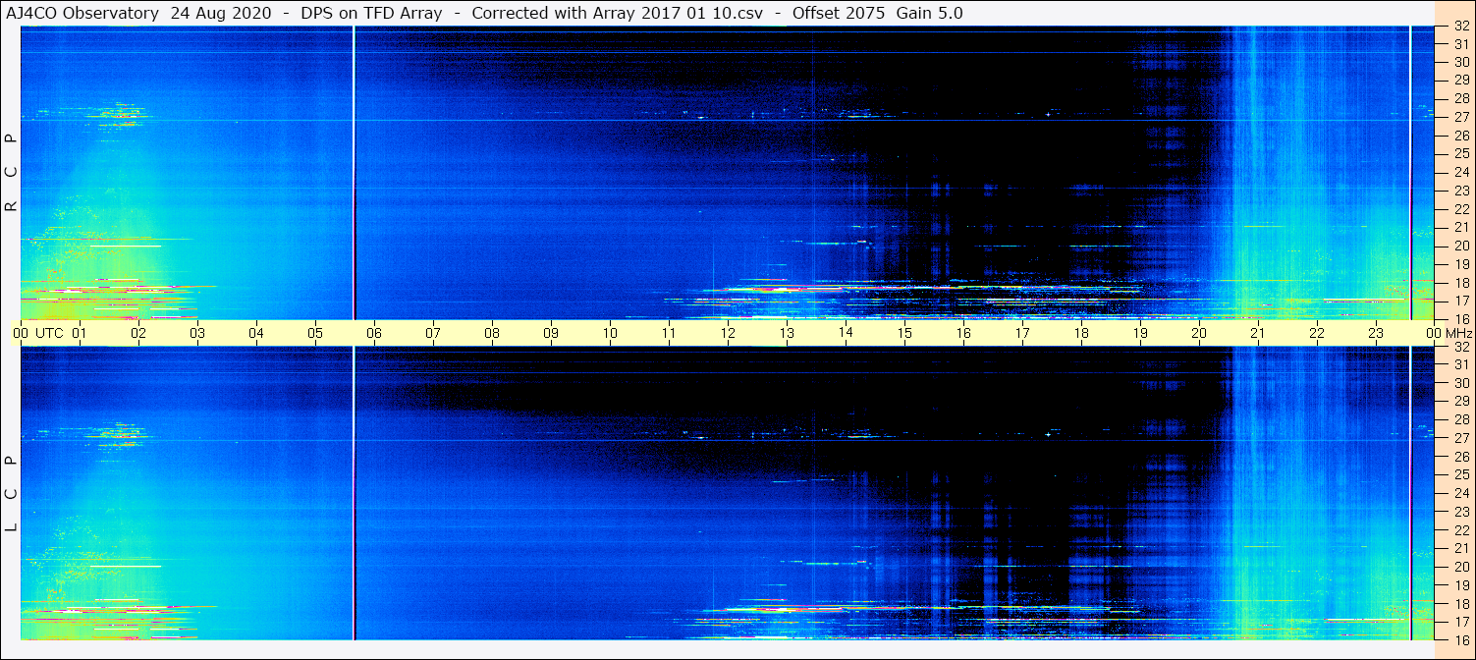Screen dimensions: 1476x660
Task: Select the 22 MHz label of RCP panel
Action: (1461, 209)
